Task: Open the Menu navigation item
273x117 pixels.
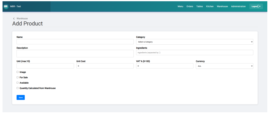Action: (x=181, y=6)
